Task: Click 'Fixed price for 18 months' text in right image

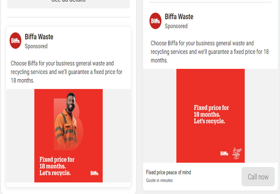Action: [211, 111]
